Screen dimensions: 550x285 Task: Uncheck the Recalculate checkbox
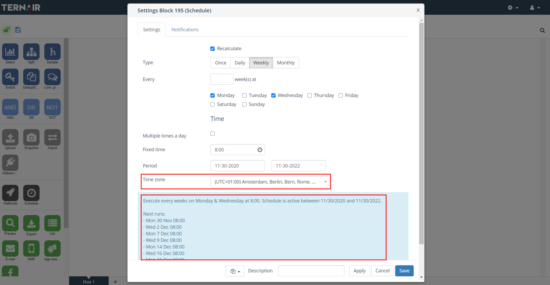click(x=212, y=48)
